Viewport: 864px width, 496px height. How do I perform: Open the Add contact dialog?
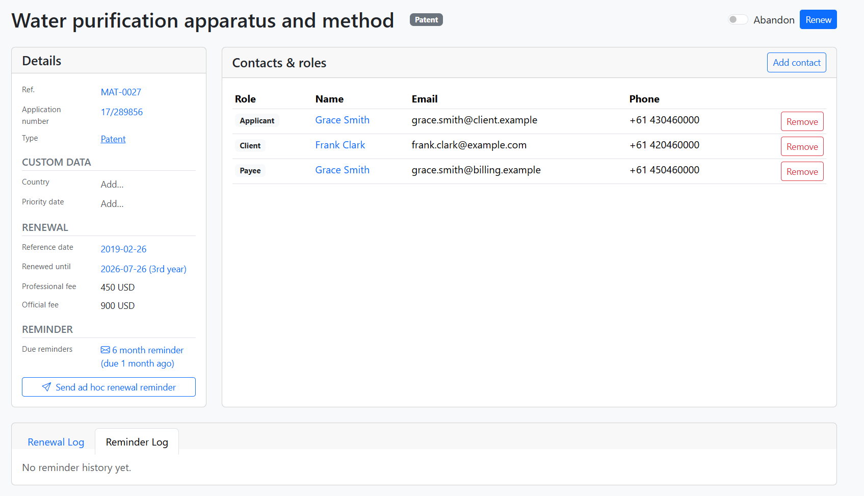coord(796,63)
